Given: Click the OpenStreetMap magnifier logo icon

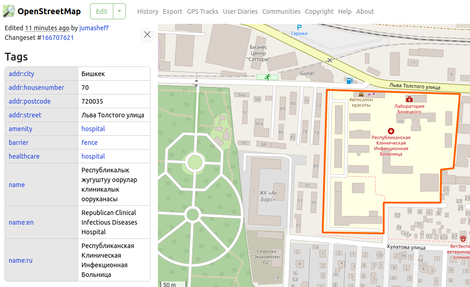Looking at the screenshot, I should pos(8,11).
